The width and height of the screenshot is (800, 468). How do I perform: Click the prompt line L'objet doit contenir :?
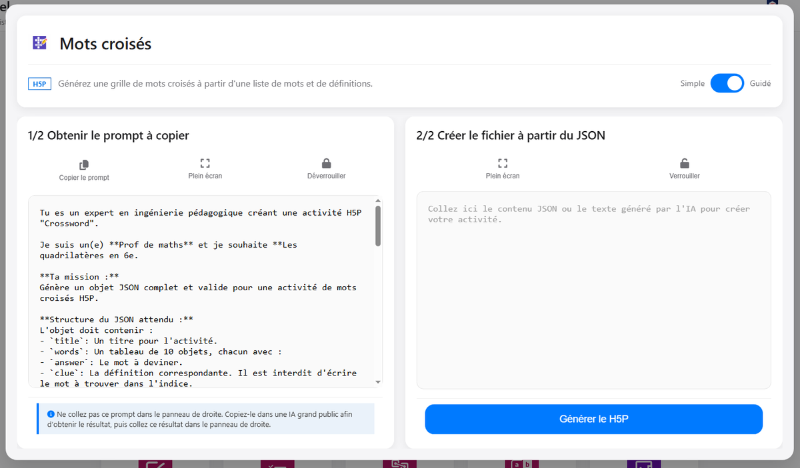click(96, 330)
